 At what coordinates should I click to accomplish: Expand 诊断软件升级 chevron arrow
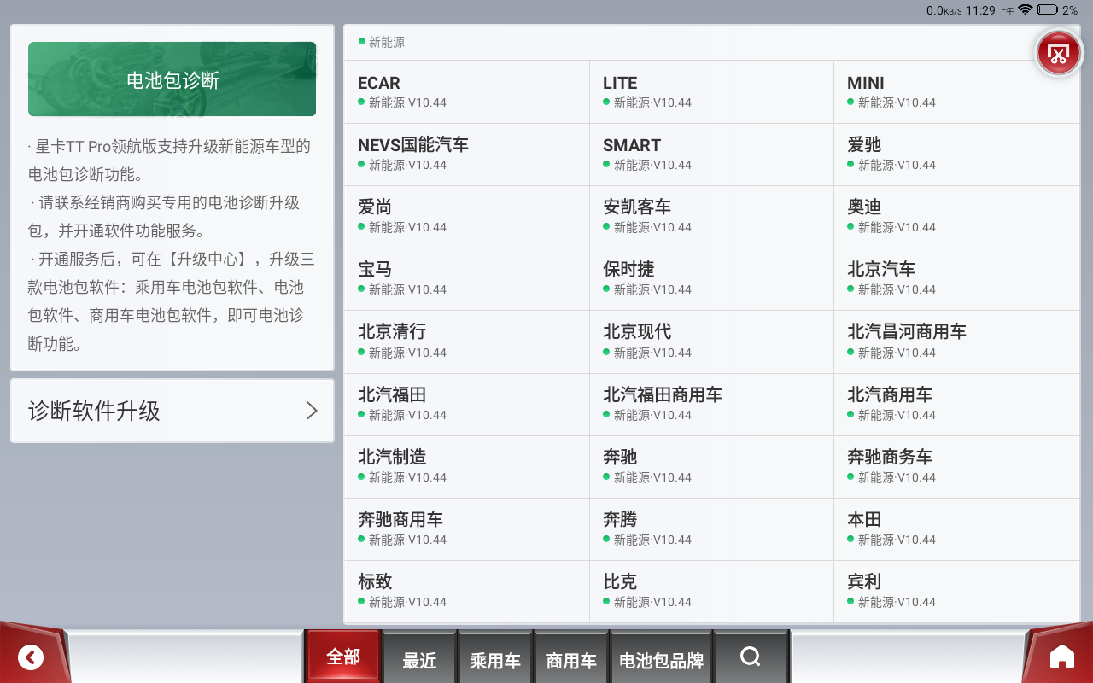(312, 411)
